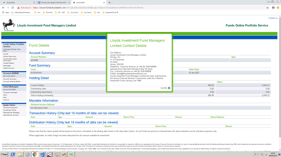The width and height of the screenshot is (281, 157).
Task: Click the Lloyds black horse logo
Action: click(x=9, y=25)
